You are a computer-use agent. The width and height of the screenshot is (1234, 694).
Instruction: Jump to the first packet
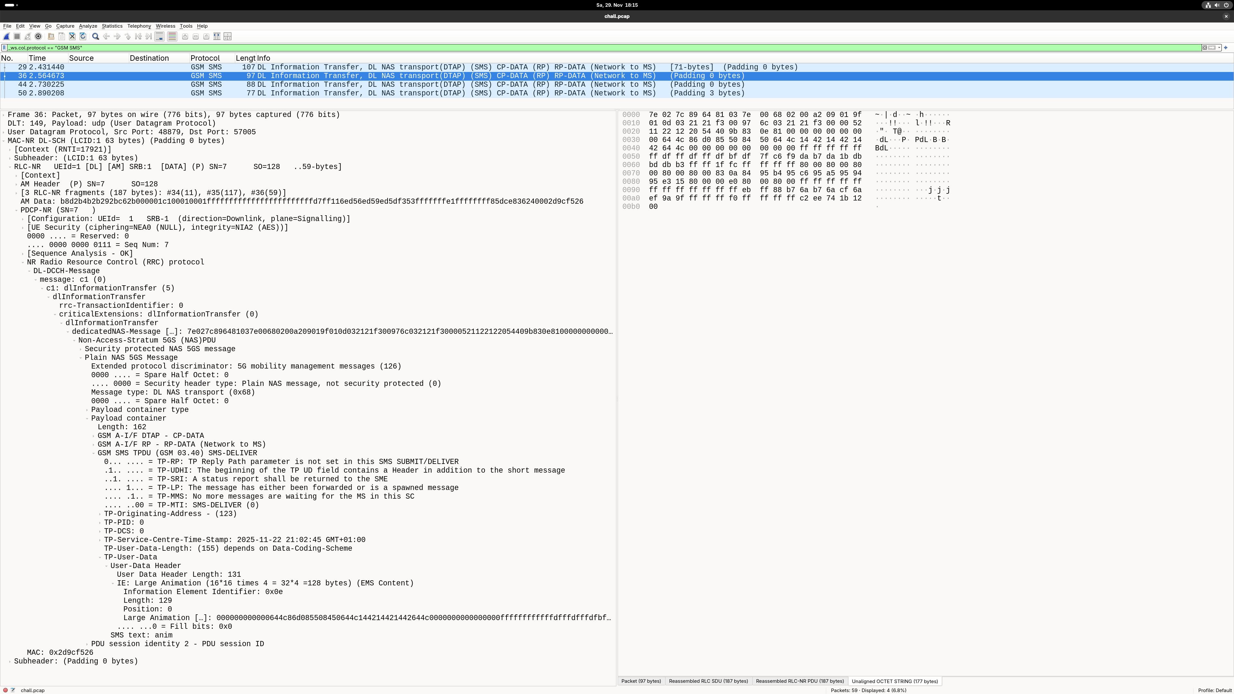138,36
